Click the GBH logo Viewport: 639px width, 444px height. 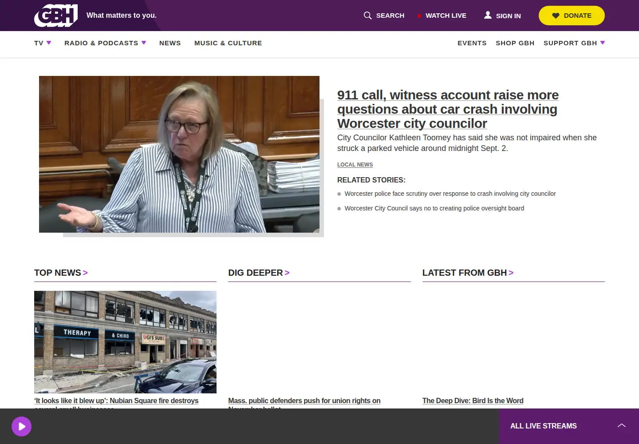tap(56, 16)
